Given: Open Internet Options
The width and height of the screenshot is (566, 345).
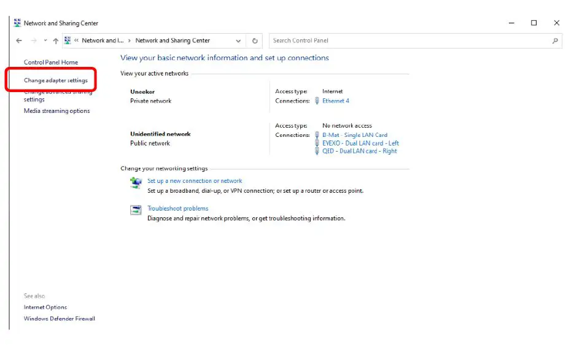Looking at the screenshot, I should (45, 307).
